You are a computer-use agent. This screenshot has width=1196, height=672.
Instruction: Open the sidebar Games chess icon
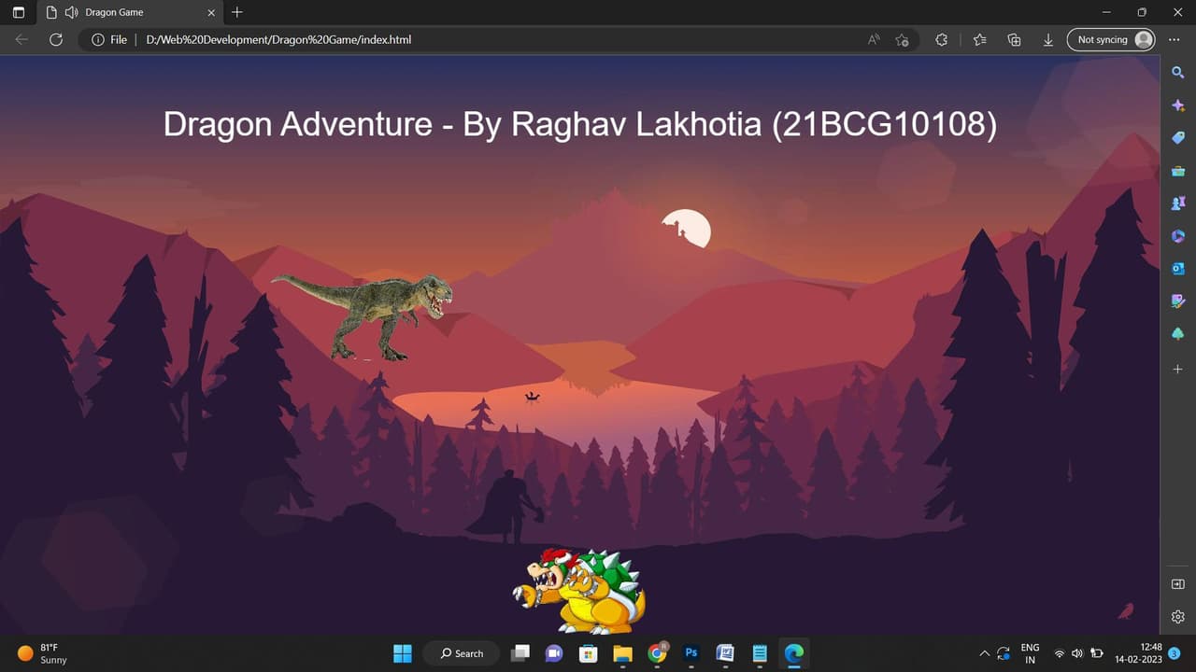(x=1178, y=203)
